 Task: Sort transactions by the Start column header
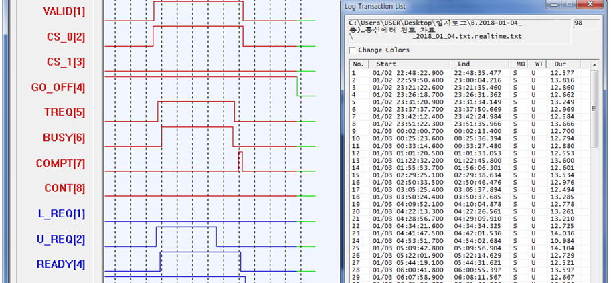410,64
